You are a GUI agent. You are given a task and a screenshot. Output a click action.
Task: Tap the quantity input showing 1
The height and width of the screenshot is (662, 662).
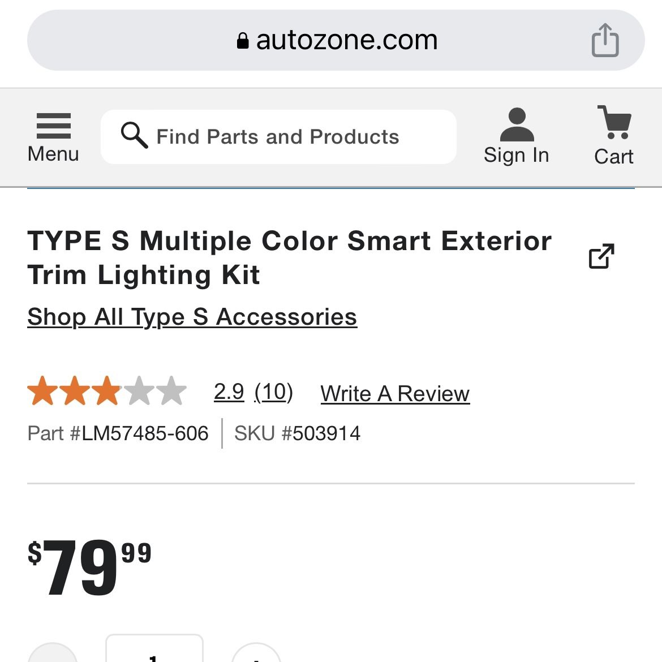(x=154, y=656)
